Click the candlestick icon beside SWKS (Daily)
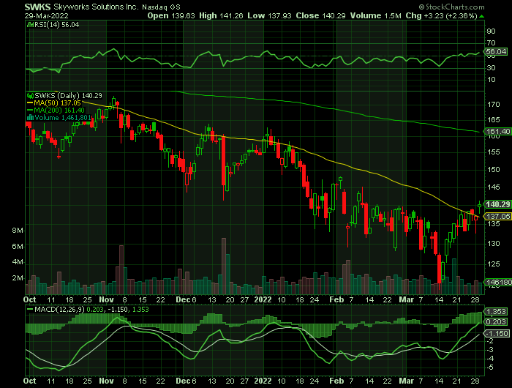 (31, 96)
